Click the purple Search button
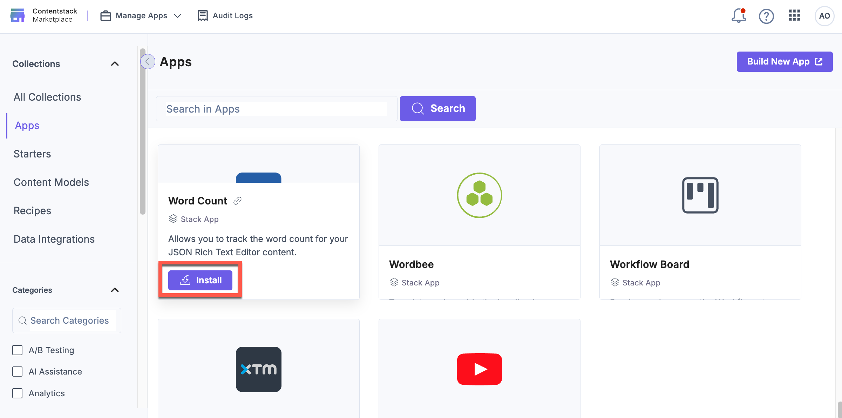The width and height of the screenshot is (842, 418). 437,109
